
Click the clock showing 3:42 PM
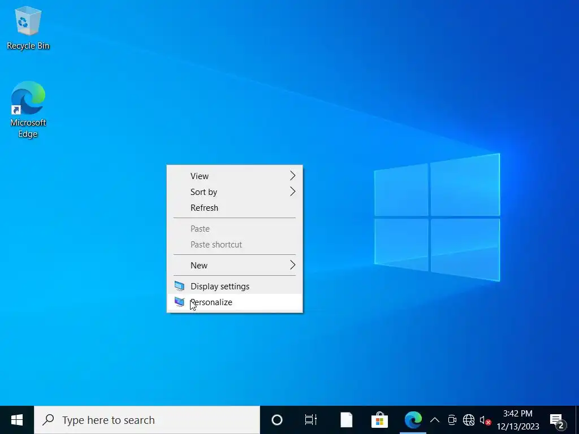pos(518,420)
